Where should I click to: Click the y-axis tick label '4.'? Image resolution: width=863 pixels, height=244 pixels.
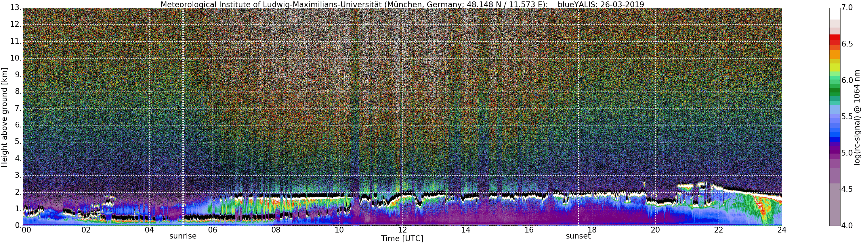click(18, 158)
